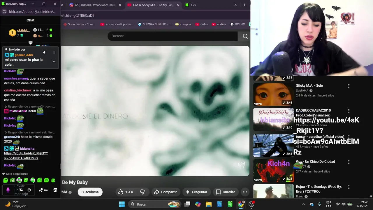Open Rojuu - The Sundays video title
Viewport: 373px width, 210px height.
coord(319,189)
